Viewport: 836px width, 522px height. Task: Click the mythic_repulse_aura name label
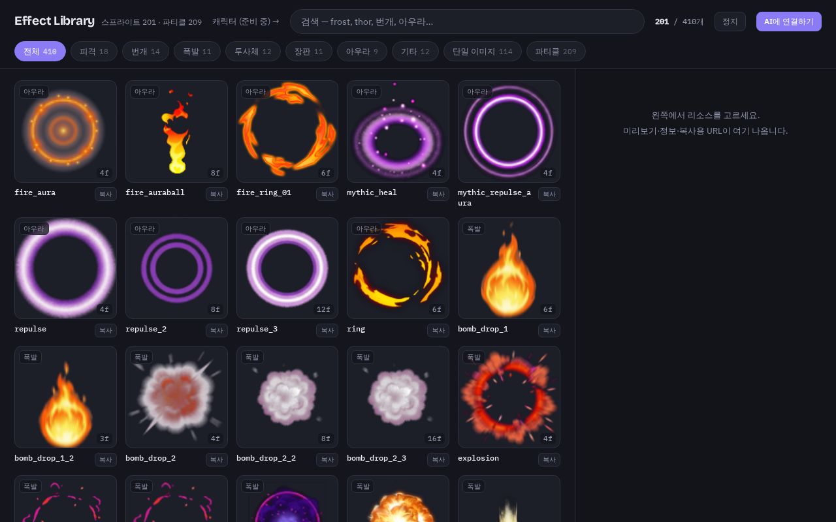494,198
